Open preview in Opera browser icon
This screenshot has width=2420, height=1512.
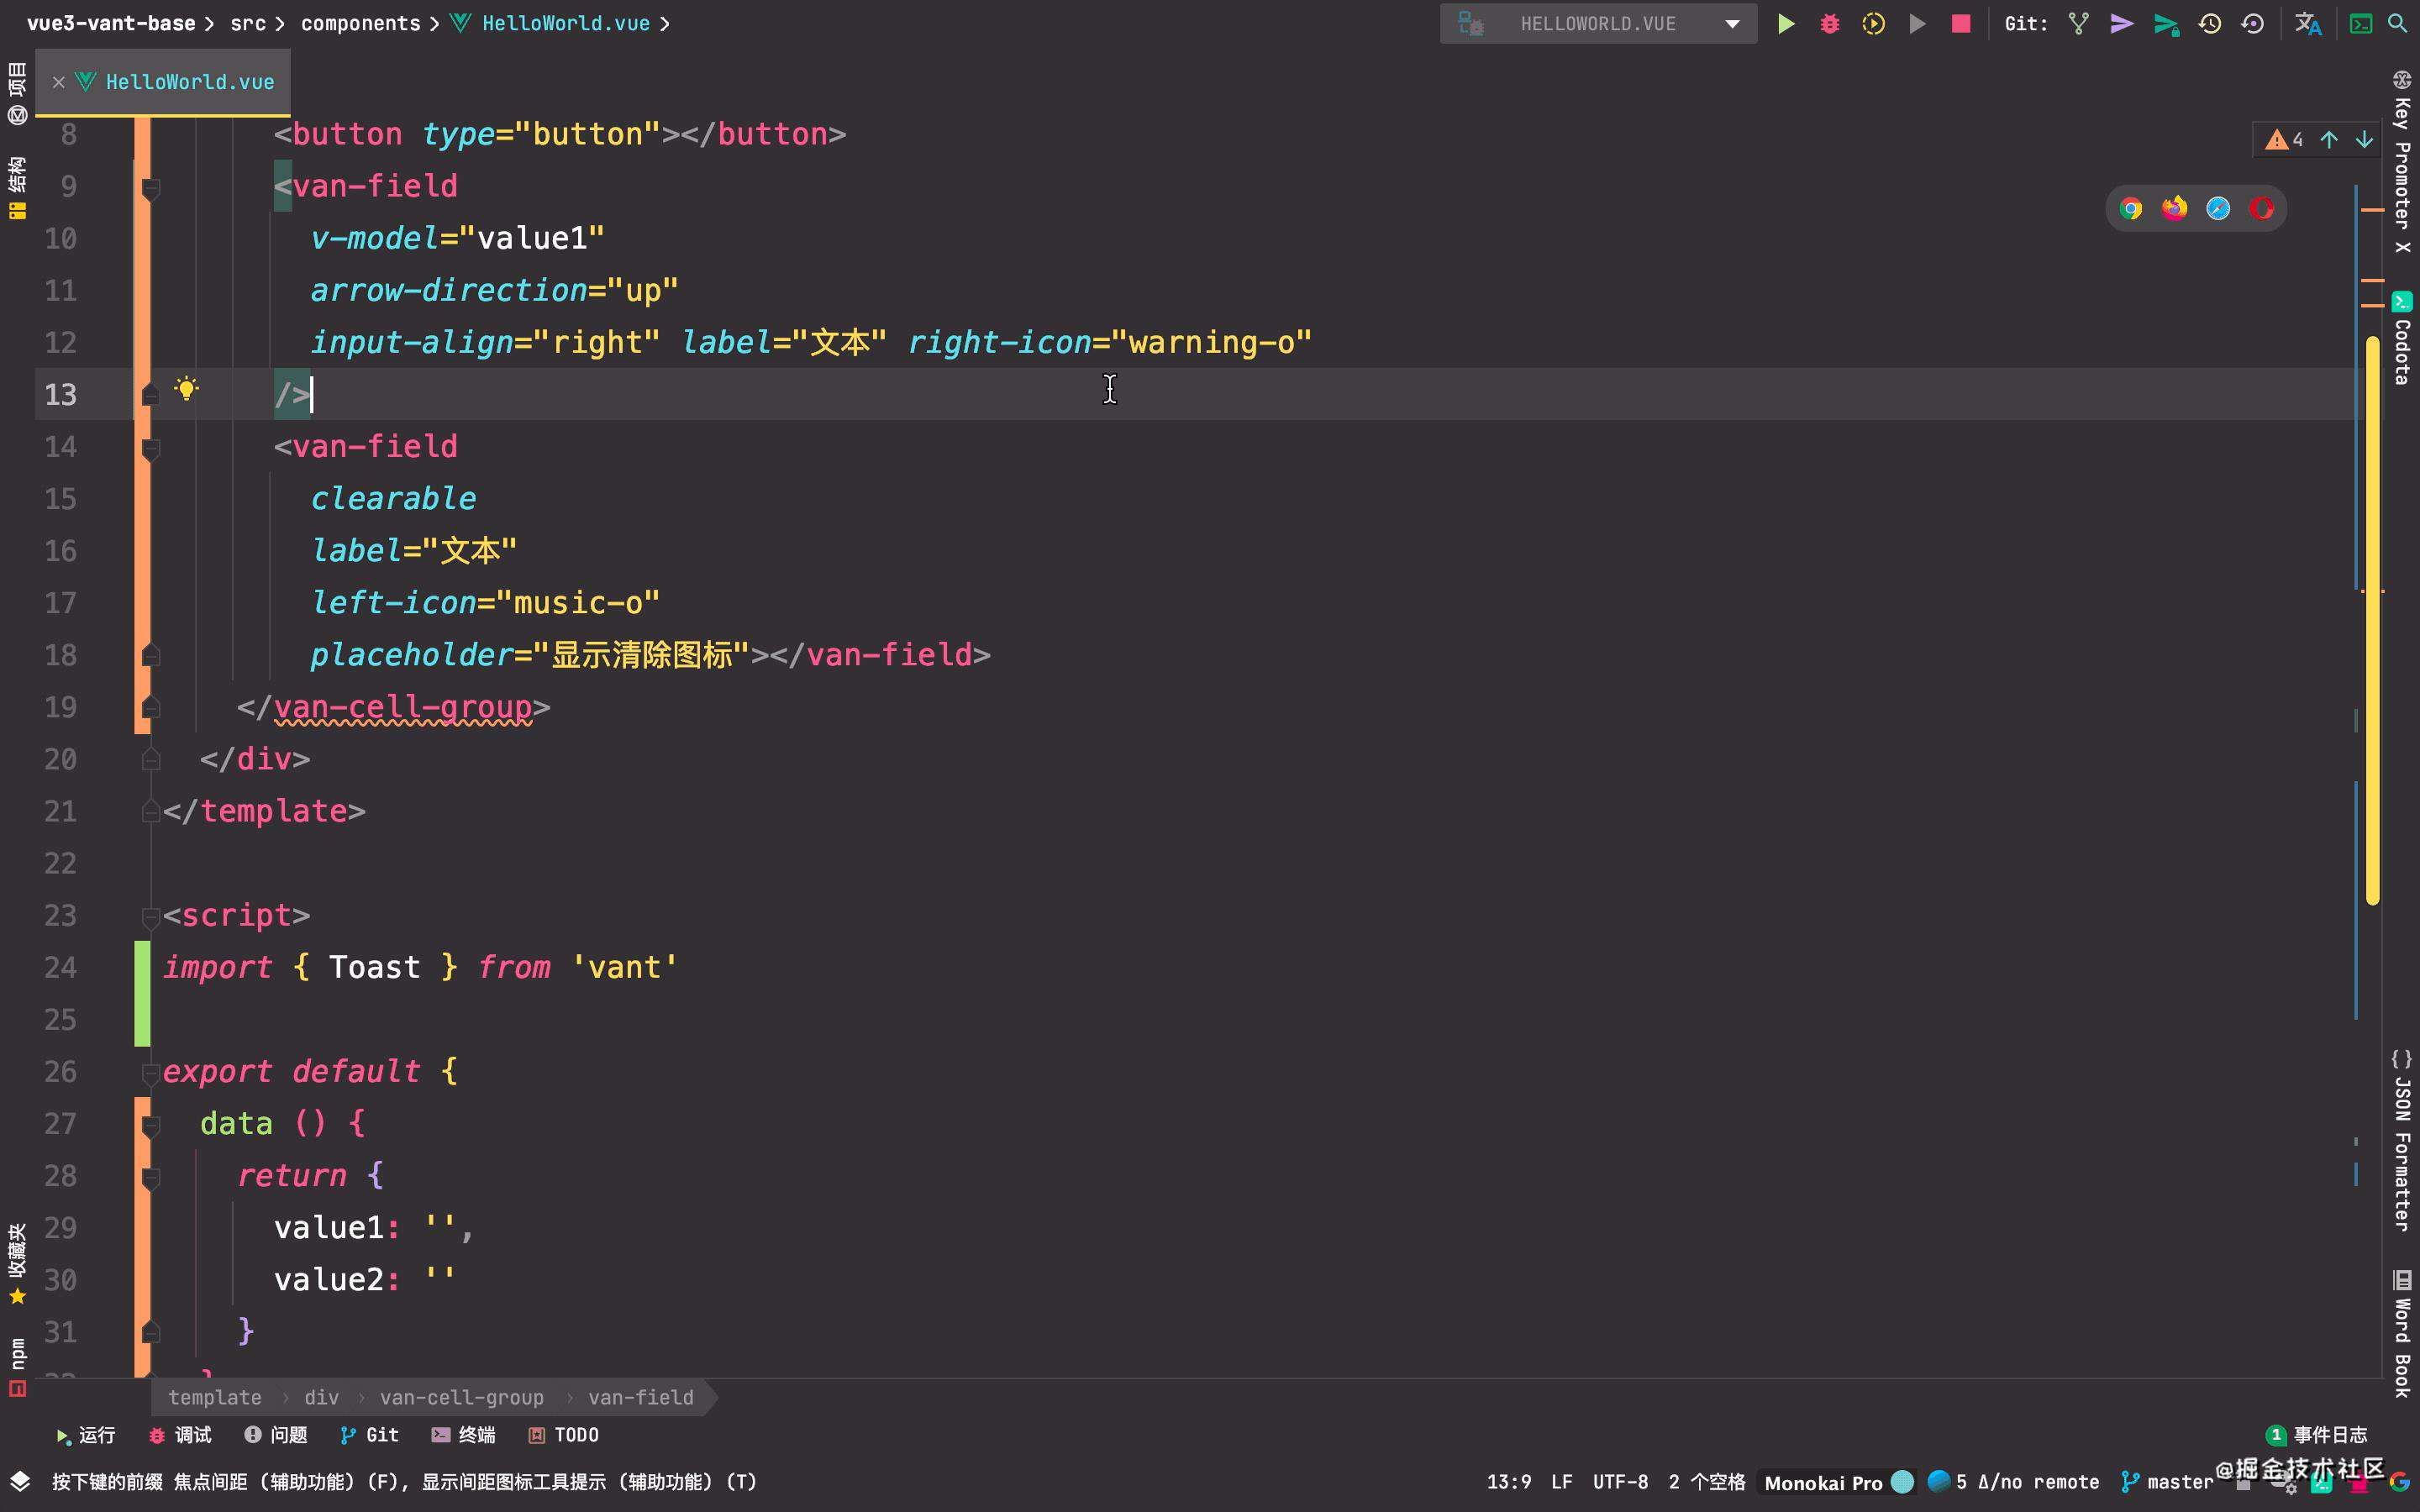[x=2262, y=208]
